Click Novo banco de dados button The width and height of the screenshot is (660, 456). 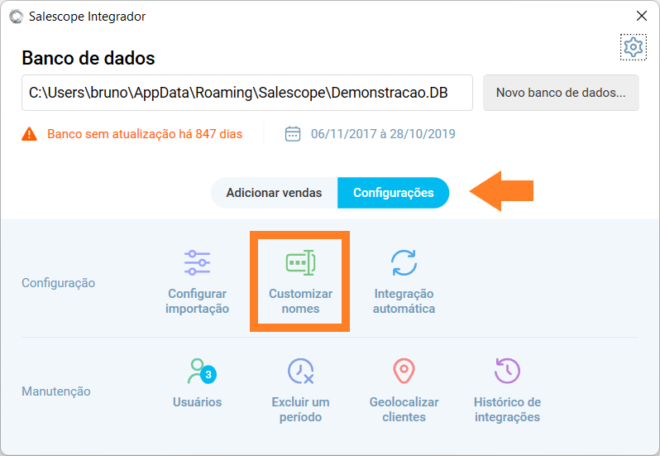[x=561, y=93]
